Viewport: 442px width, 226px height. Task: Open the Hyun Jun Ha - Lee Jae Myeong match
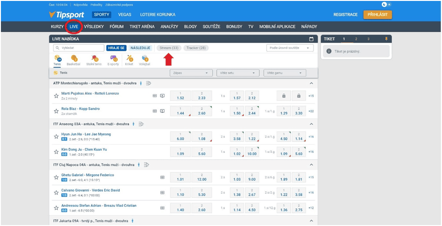point(86,134)
